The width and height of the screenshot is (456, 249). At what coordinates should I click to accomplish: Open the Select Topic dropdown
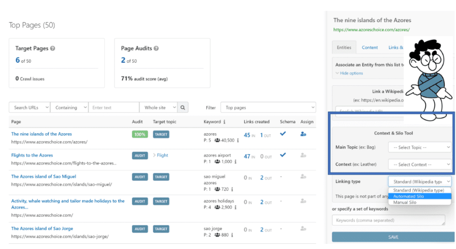point(419,147)
